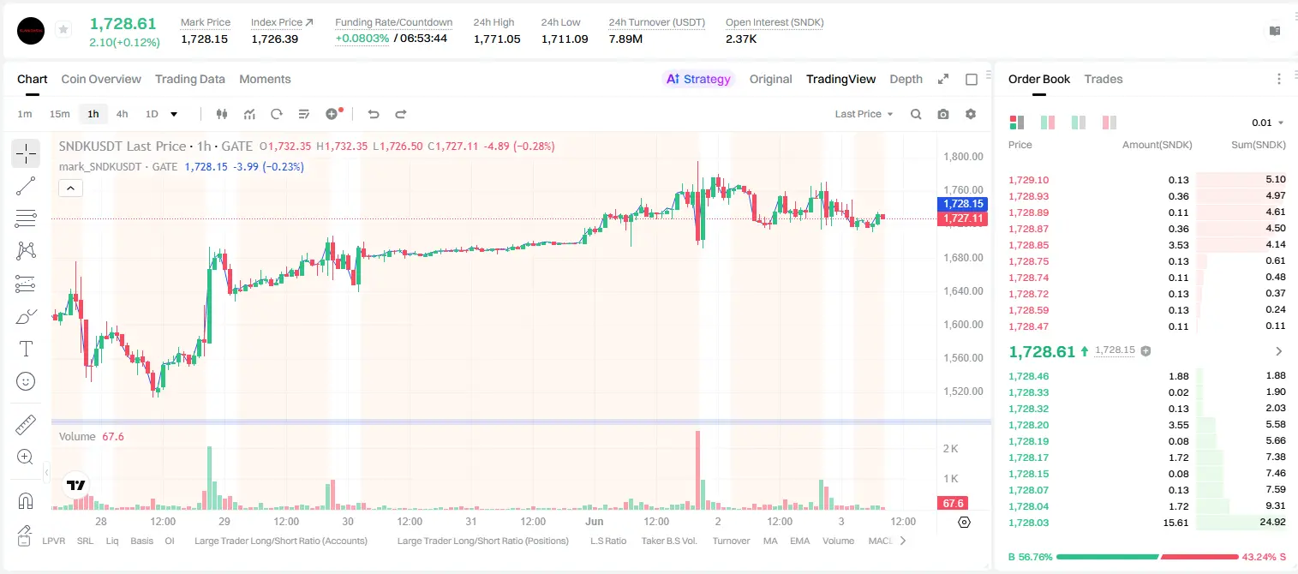
Task: Open the Trading Data tab
Action: 190,79
